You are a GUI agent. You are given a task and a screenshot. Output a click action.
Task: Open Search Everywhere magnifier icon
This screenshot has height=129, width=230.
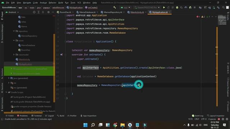[x=223, y=8]
